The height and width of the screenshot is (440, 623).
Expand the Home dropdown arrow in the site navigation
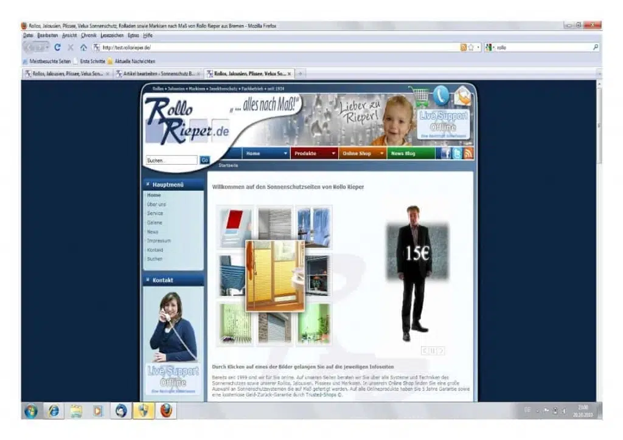click(x=285, y=154)
